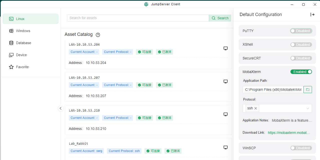Click address value 10.10.53.204
This screenshot has width=320, height=160.
[x=96, y=63]
